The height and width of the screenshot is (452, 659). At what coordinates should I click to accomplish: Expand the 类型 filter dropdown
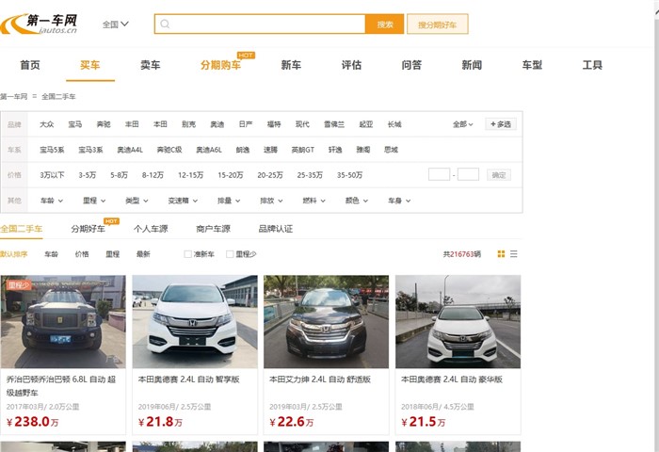(x=137, y=201)
